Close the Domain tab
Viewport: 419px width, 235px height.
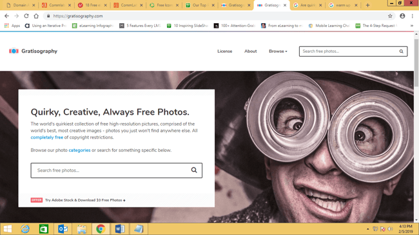tap(34, 5)
